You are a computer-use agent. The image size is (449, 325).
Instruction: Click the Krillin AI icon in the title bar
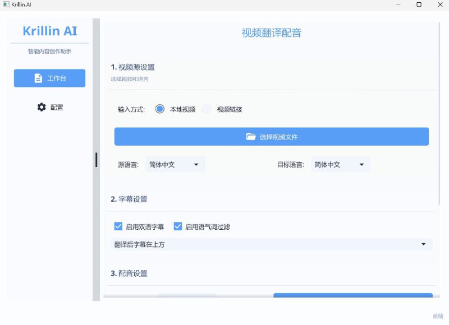pos(7,4)
